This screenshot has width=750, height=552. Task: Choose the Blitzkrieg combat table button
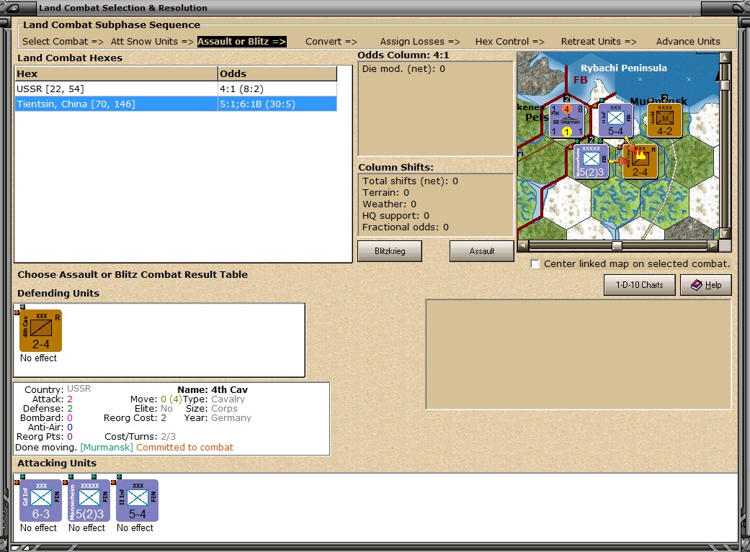(x=390, y=251)
